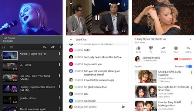Collapse the Live Chat panel chevron

point(71,40)
